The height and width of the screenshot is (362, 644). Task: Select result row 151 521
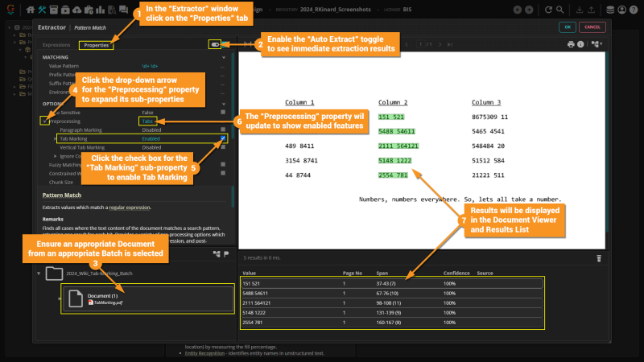coord(392,284)
